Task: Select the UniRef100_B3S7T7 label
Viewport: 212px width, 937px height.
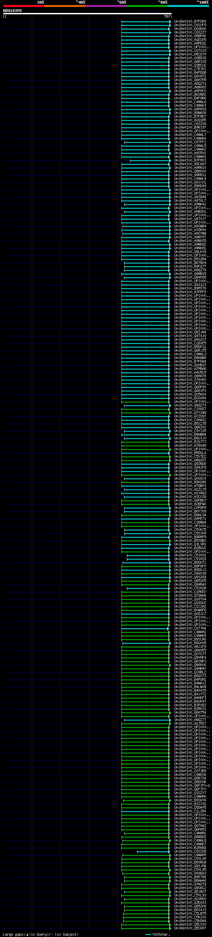Action: point(190,442)
